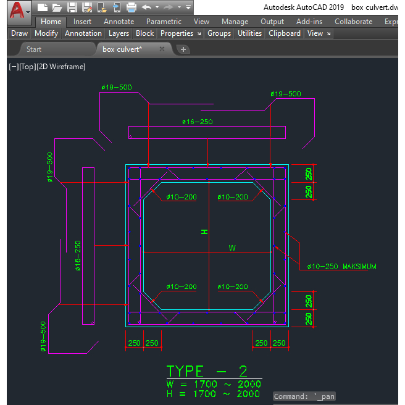Viewport: 405px width, 405px height.
Task: Save the drawing with the Save icon
Action: pyautogui.click(x=72, y=7)
